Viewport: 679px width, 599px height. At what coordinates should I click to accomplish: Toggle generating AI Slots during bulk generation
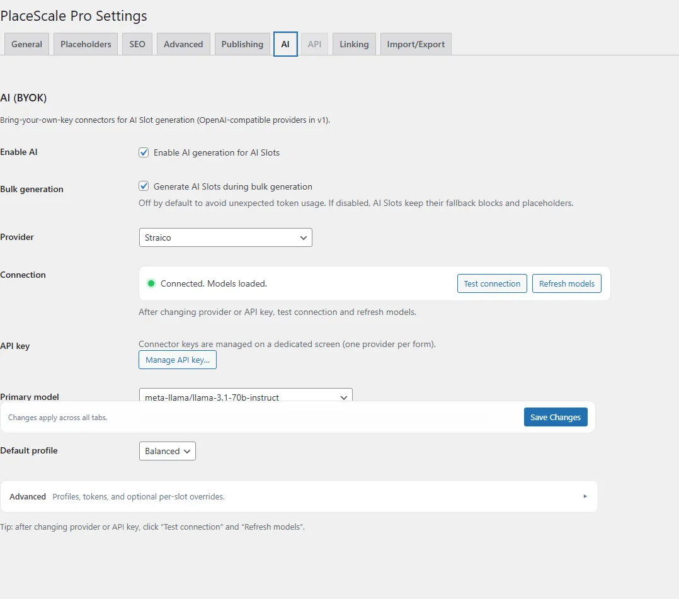click(x=144, y=186)
